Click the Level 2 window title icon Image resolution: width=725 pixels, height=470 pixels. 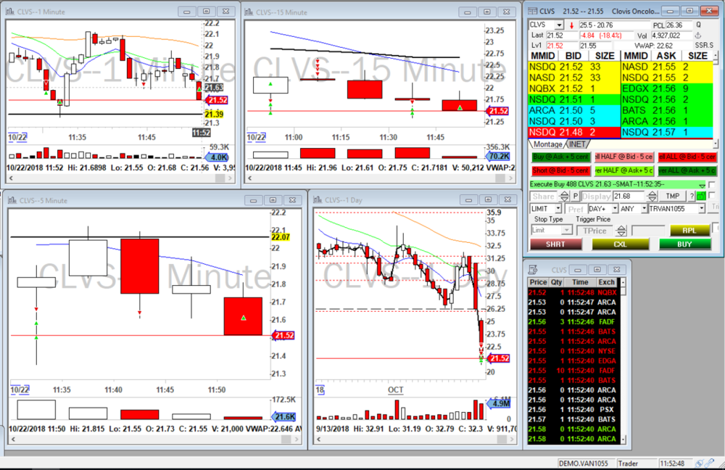point(532,11)
